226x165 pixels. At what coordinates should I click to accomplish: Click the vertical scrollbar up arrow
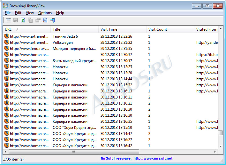pyautogui.click(x=221, y=28)
